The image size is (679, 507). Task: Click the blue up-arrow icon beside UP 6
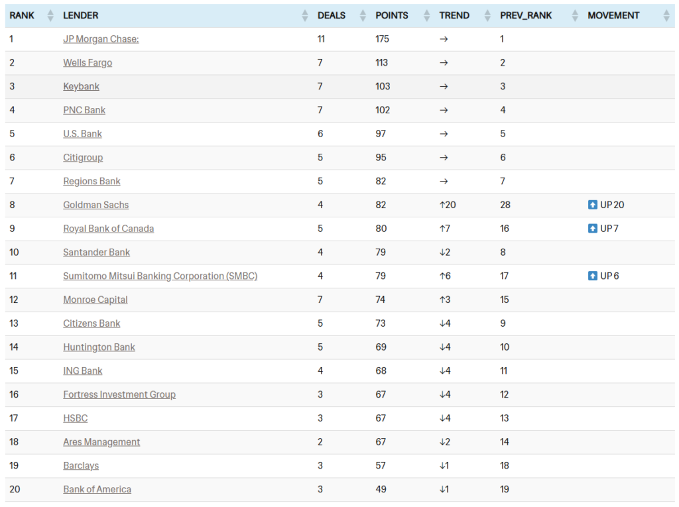[x=593, y=276]
